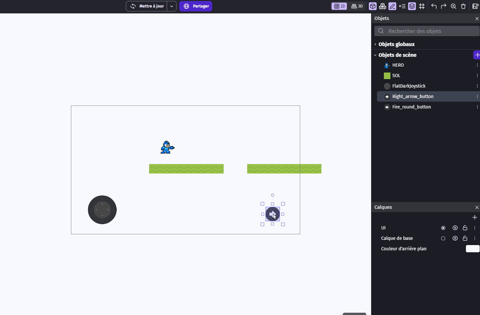Toggle the properties panel pencil icon
The image size is (480, 315).
pyautogui.click(x=392, y=6)
